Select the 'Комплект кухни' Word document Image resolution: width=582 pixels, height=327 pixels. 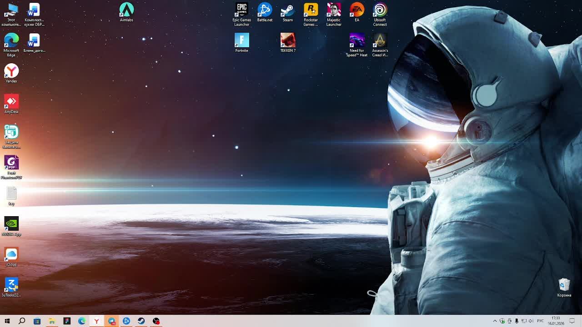pyautogui.click(x=34, y=15)
